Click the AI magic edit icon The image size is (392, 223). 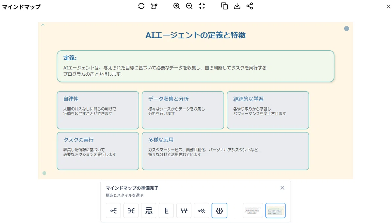coord(154,6)
